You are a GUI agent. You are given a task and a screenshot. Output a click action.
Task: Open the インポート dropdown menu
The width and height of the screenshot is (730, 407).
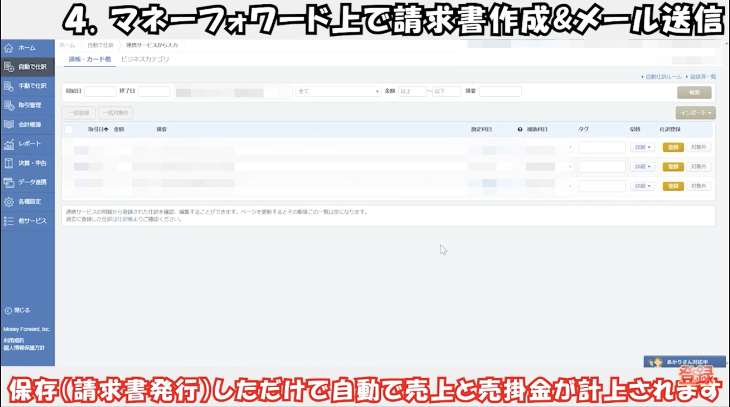[x=695, y=113]
